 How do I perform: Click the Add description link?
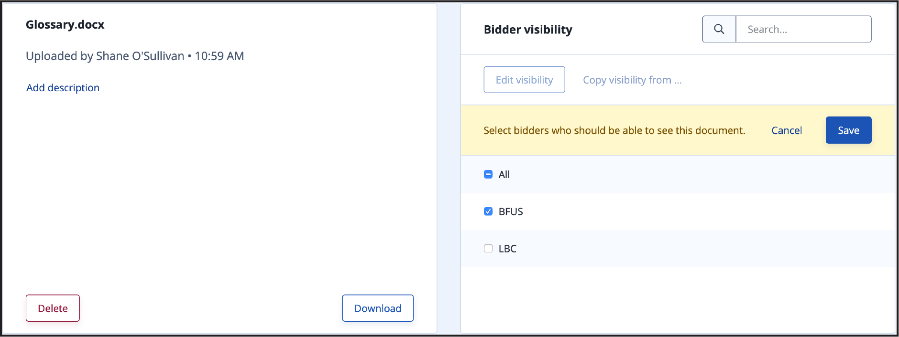click(x=63, y=88)
